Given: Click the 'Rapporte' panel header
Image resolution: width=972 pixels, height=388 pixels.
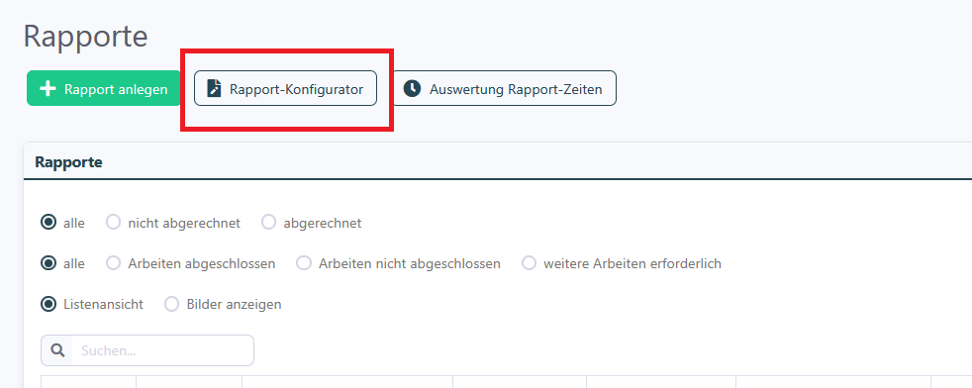Looking at the screenshot, I should (x=69, y=162).
